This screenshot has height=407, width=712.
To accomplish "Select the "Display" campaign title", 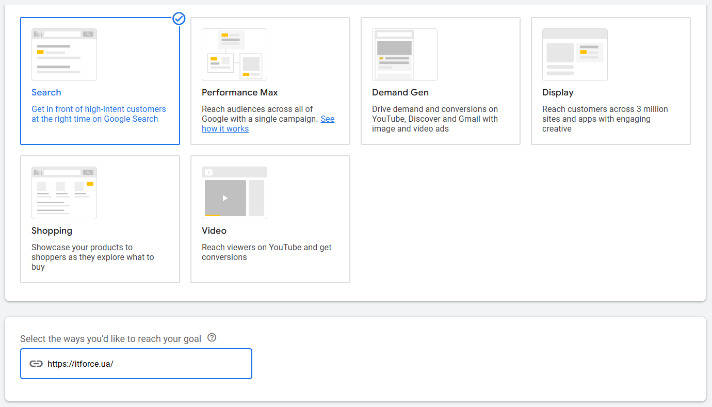I will [x=558, y=93].
